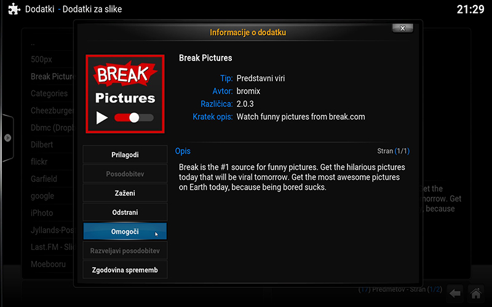Click the parent folder ".." entry
Image resolution: width=492 pixels, height=307 pixels.
coord(33,44)
